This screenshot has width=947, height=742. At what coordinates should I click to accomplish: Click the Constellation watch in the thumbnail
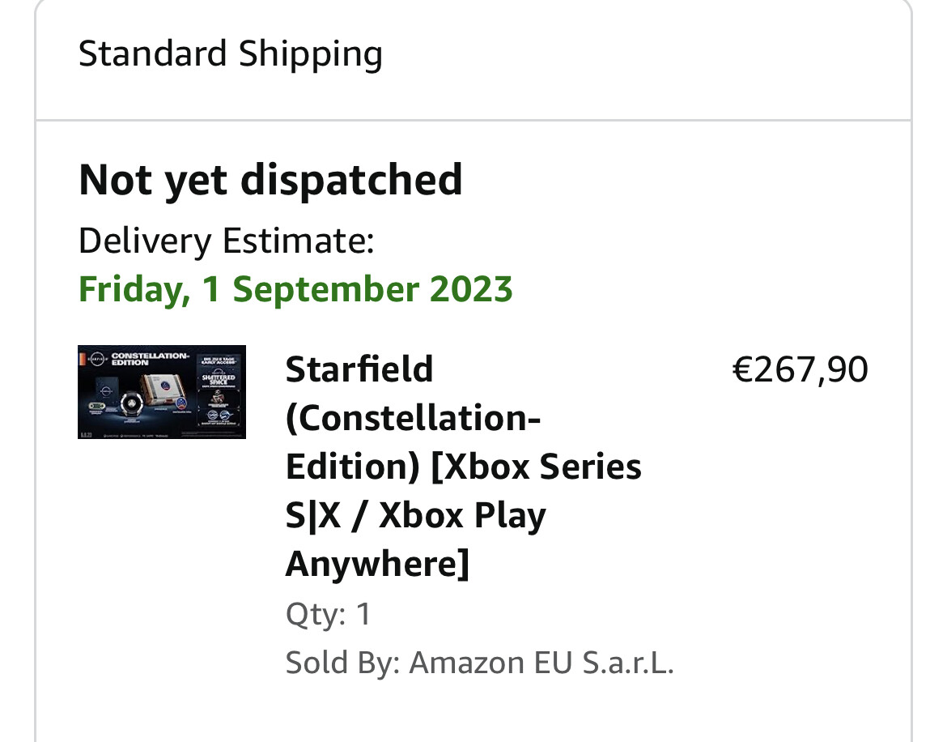click(132, 403)
